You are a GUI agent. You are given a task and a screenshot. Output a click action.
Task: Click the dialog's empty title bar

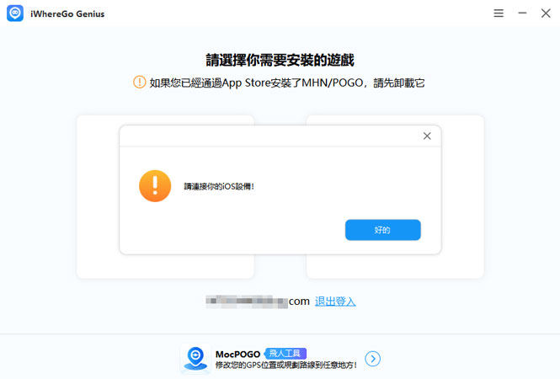click(x=270, y=136)
